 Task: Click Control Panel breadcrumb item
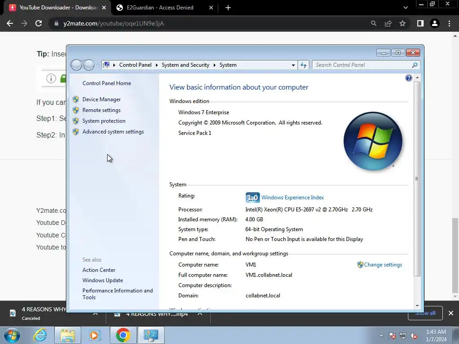(135, 65)
